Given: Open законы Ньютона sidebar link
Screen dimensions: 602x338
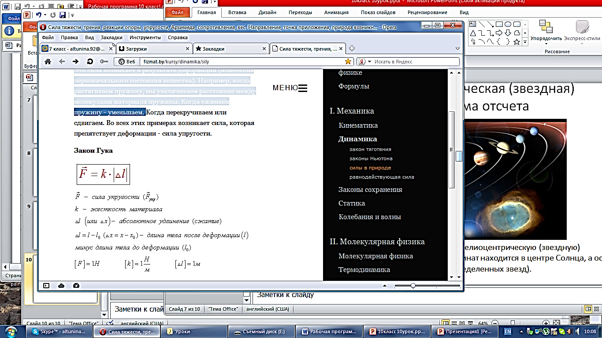Looking at the screenshot, I should pos(371,158).
